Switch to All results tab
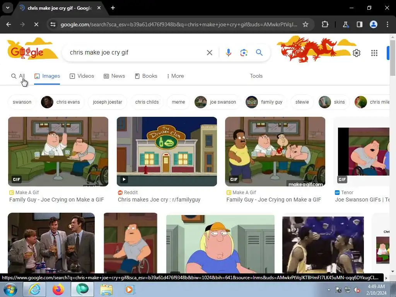The width and height of the screenshot is (396, 297). tap(18, 76)
